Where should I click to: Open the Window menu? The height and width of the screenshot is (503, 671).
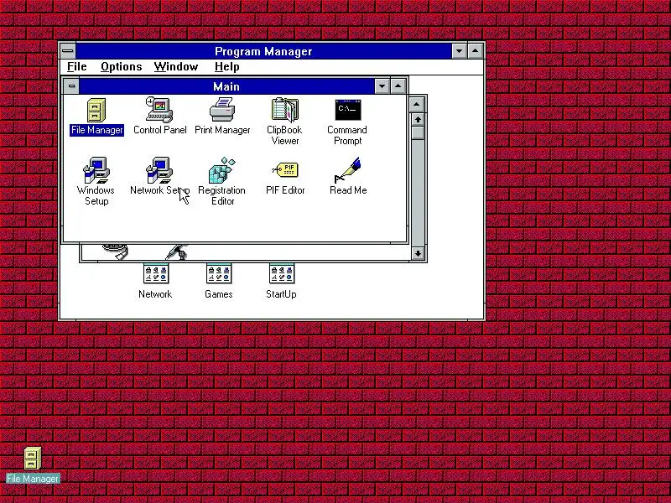tap(176, 67)
